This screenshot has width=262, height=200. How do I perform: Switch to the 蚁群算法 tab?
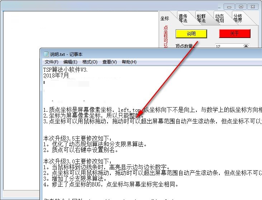pos(201,18)
